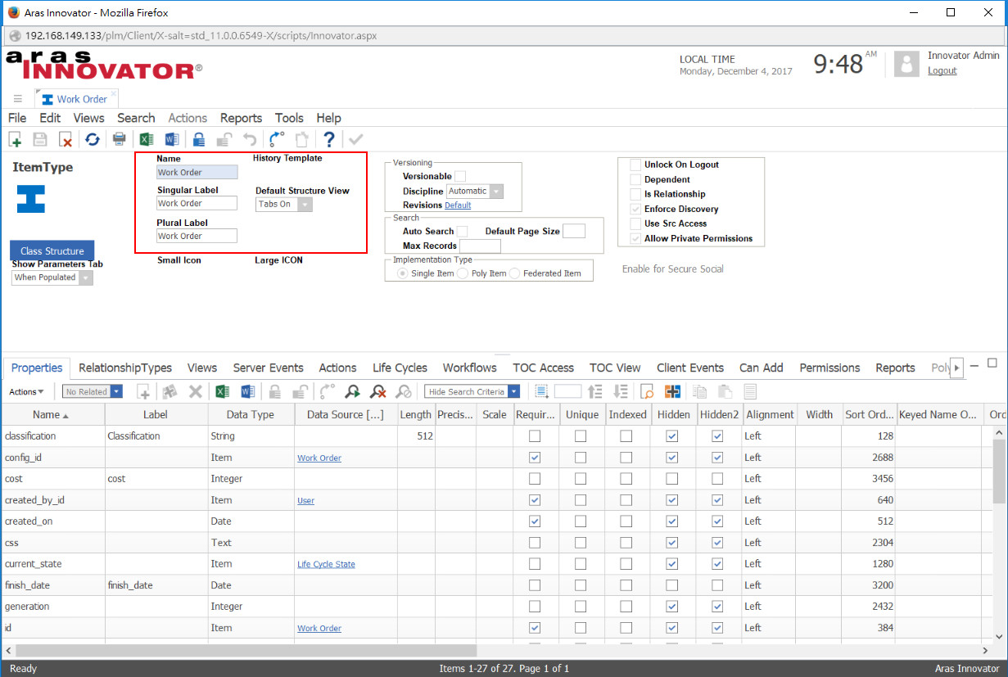The width and height of the screenshot is (1008, 677).
Task: Click the gray Unlock icon in main toolbar
Action: click(x=224, y=139)
